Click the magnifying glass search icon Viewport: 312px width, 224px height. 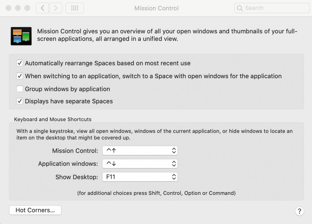pyautogui.click(x=240, y=8)
